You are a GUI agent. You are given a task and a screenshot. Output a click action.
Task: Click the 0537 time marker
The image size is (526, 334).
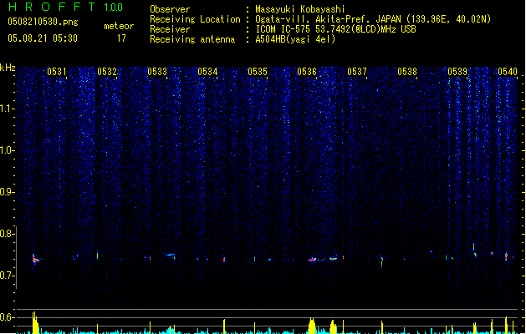tap(357, 72)
